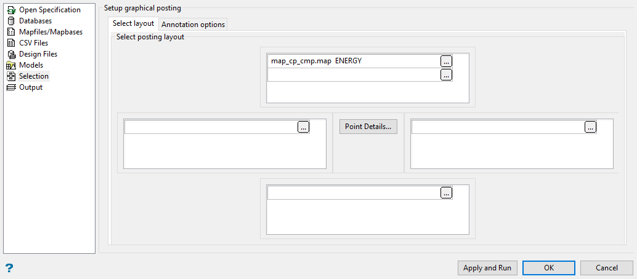
Task: Select Design Files tree entry
Action: click(38, 54)
